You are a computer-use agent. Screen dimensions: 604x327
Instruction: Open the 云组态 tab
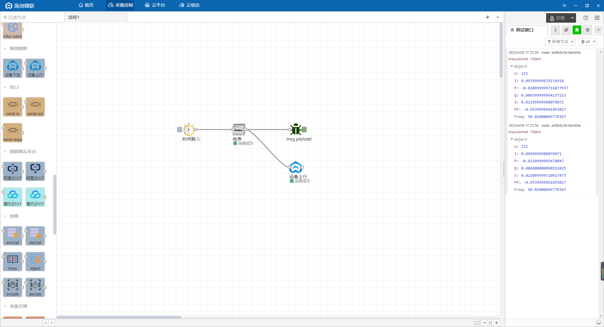click(189, 5)
